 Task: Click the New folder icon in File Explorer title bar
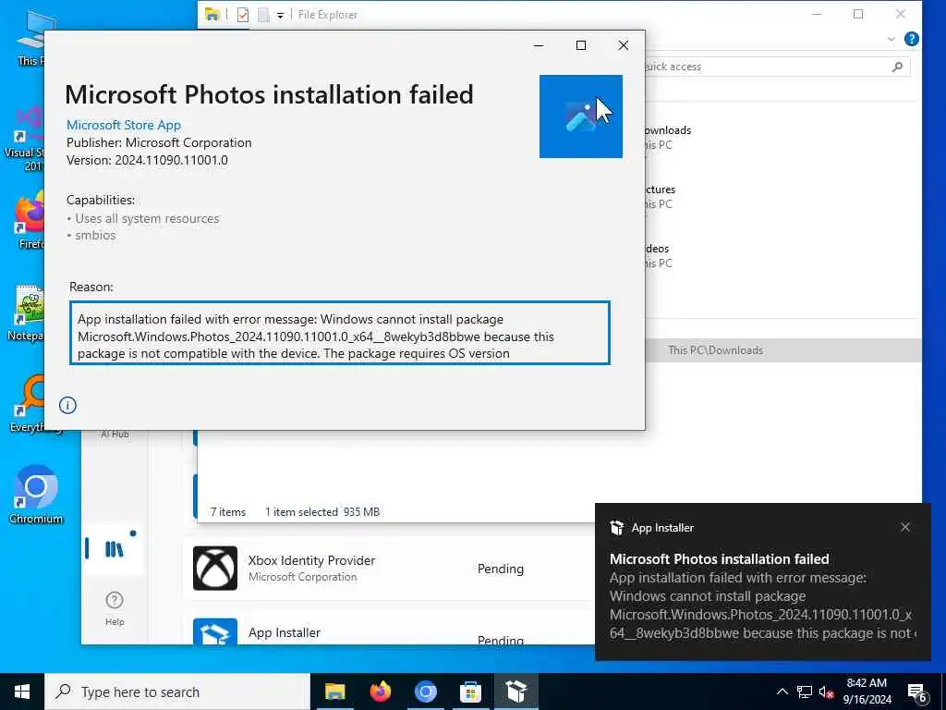click(263, 15)
